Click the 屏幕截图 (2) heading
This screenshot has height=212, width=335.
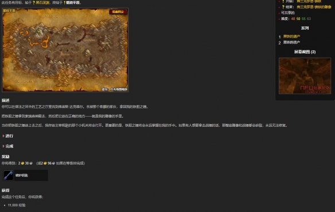click(x=305, y=52)
